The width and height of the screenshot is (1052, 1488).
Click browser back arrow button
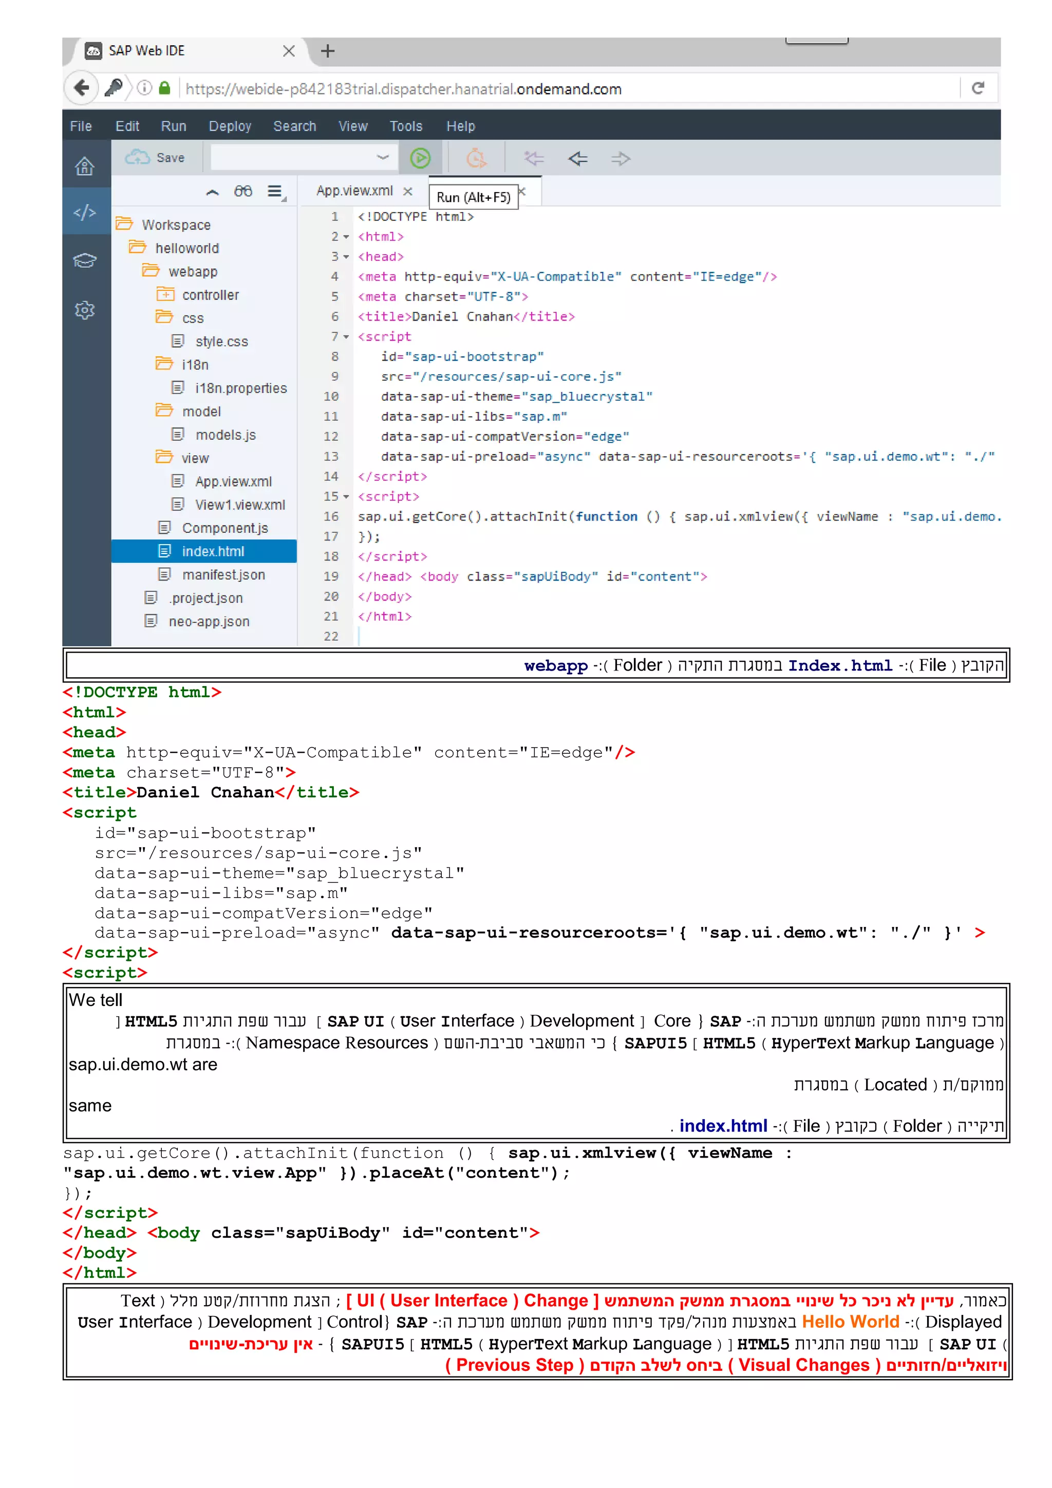point(82,87)
